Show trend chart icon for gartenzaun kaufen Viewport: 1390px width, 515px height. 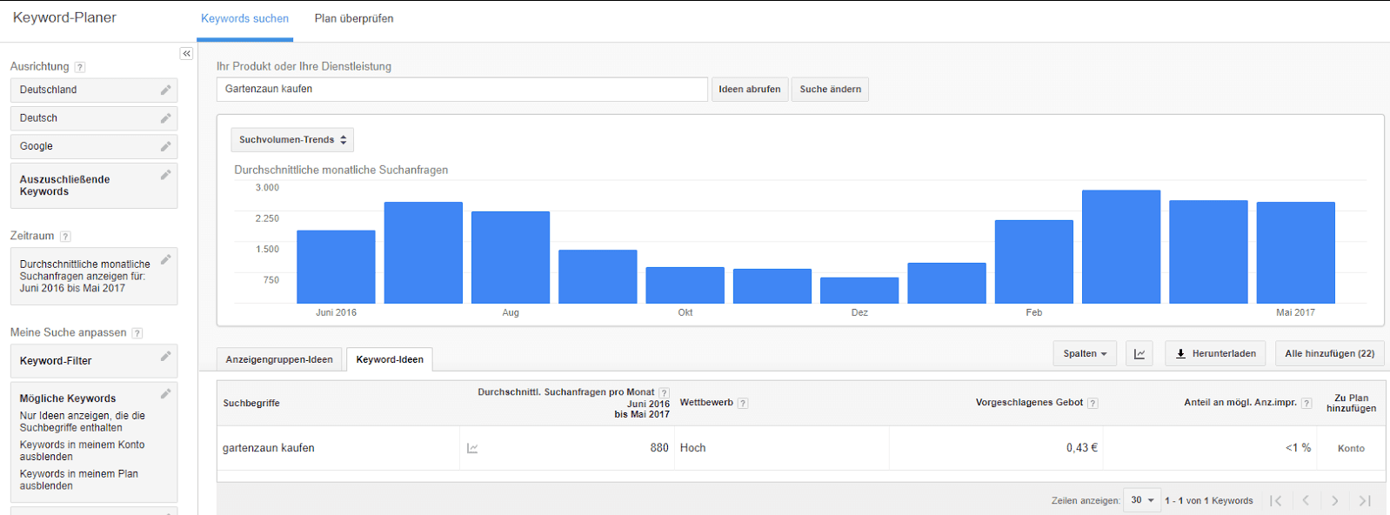[472, 448]
